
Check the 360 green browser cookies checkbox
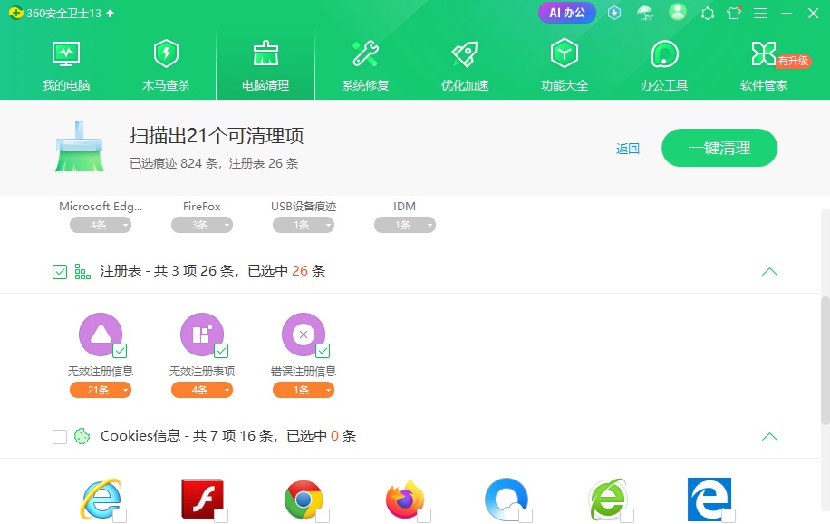[x=627, y=516]
